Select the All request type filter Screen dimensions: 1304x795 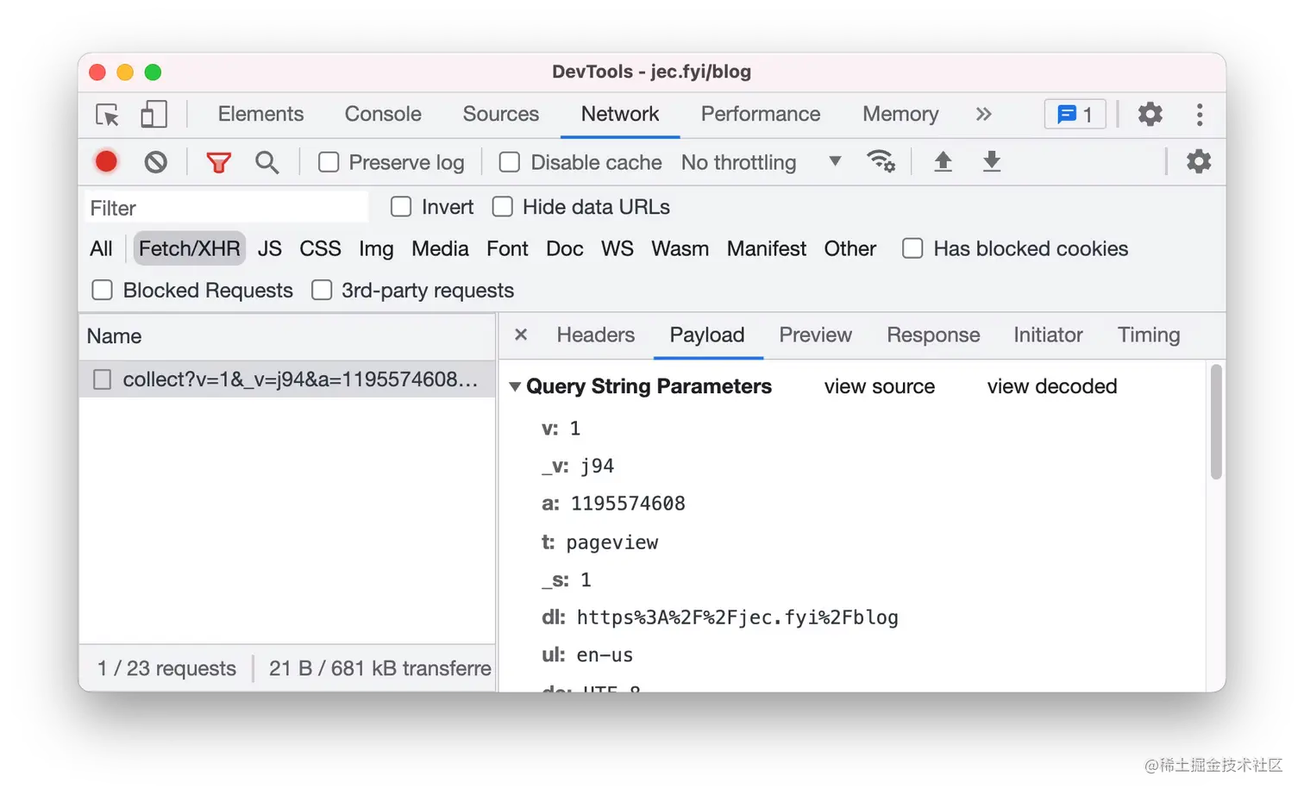[101, 248]
